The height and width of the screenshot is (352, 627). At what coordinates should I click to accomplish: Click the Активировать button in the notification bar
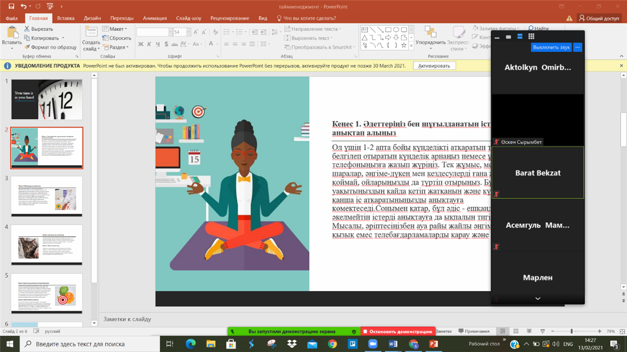pos(434,66)
